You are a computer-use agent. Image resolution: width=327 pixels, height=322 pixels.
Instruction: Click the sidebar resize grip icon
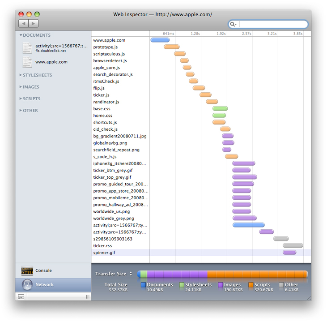click(x=88, y=296)
